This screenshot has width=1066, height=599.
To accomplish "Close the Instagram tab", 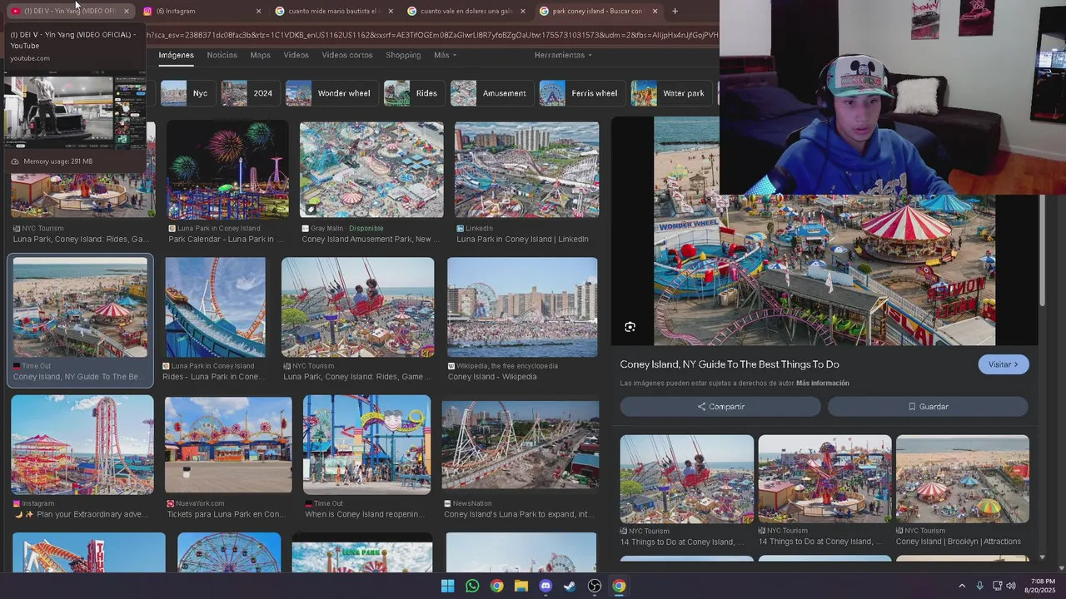I will click(258, 11).
